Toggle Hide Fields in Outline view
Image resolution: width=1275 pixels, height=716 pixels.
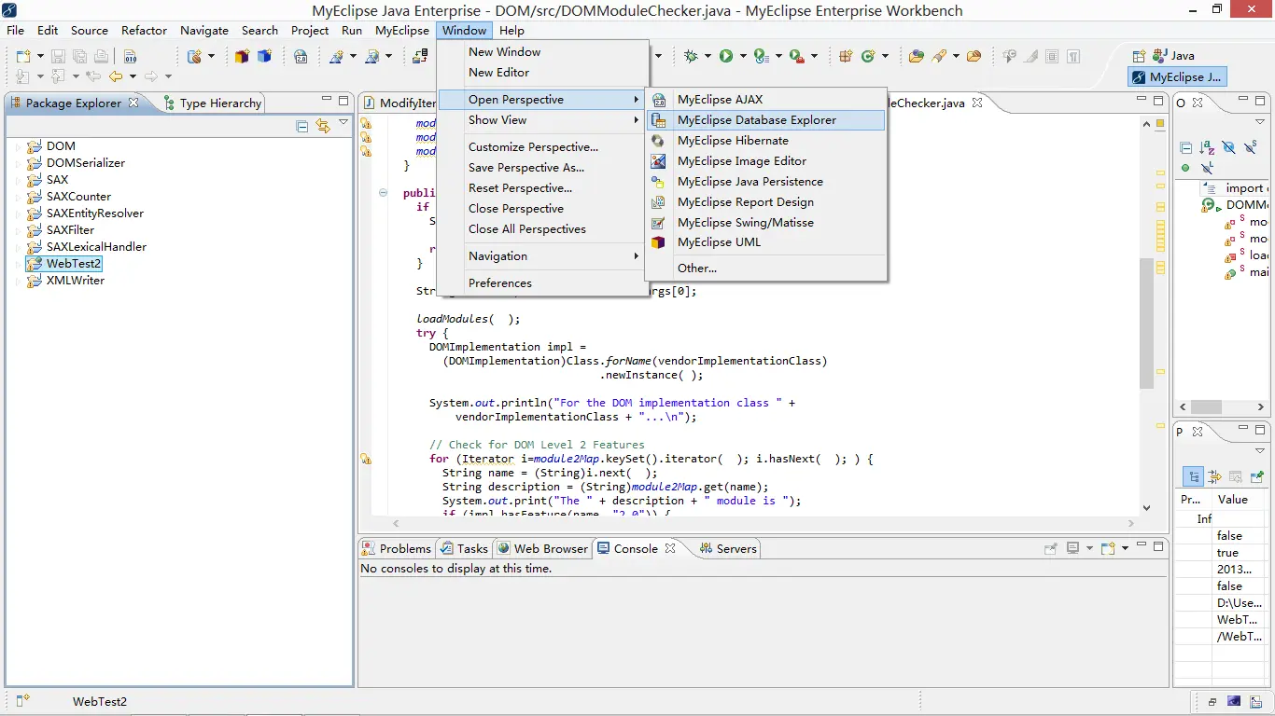1228,147
